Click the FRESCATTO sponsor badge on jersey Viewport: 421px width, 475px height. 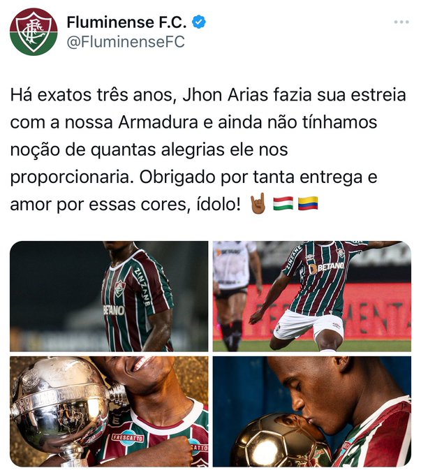(128, 437)
